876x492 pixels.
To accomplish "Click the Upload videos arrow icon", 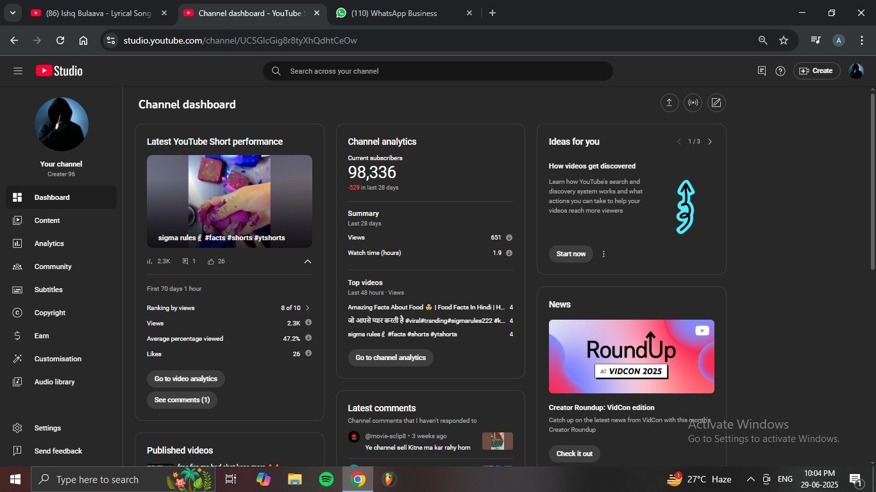I will (x=670, y=102).
